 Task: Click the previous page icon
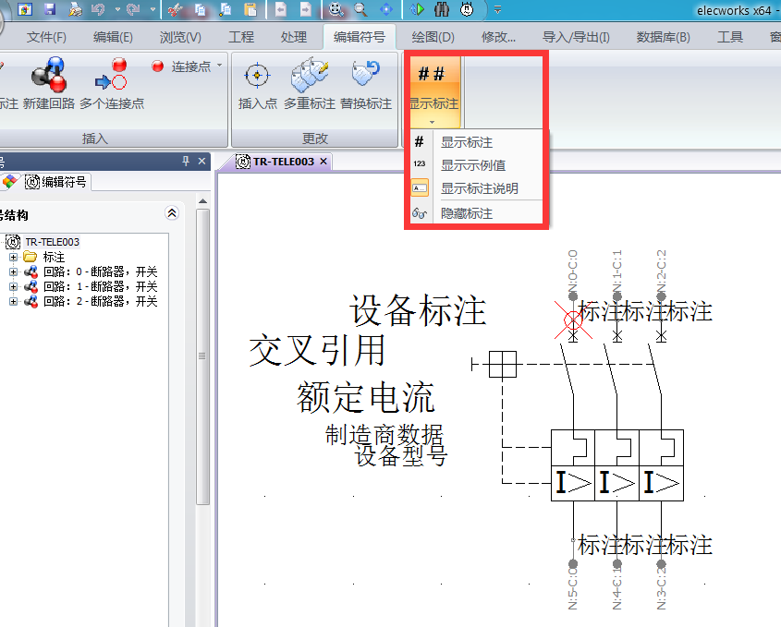[280, 9]
